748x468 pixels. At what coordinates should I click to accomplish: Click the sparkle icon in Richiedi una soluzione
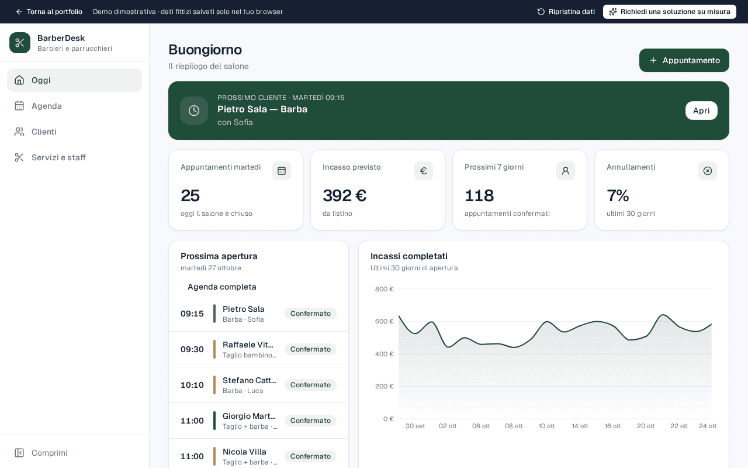click(x=613, y=12)
